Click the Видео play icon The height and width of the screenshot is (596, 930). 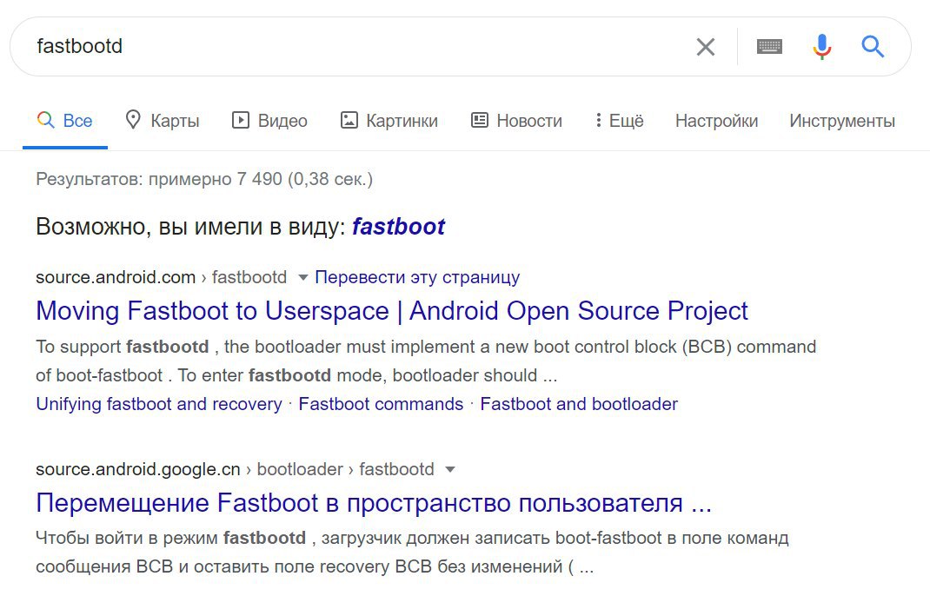coord(240,121)
